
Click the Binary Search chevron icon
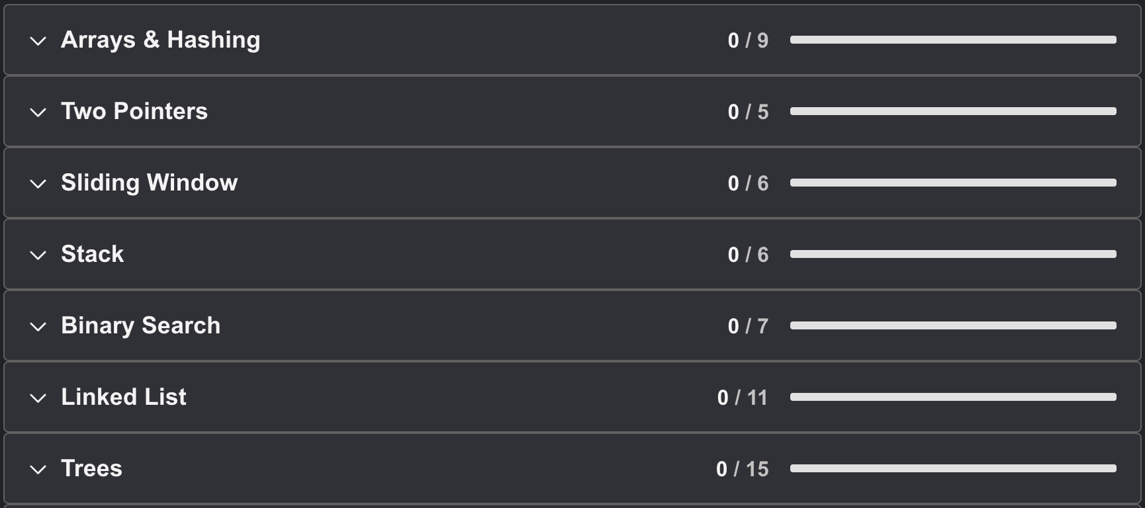[x=38, y=327]
